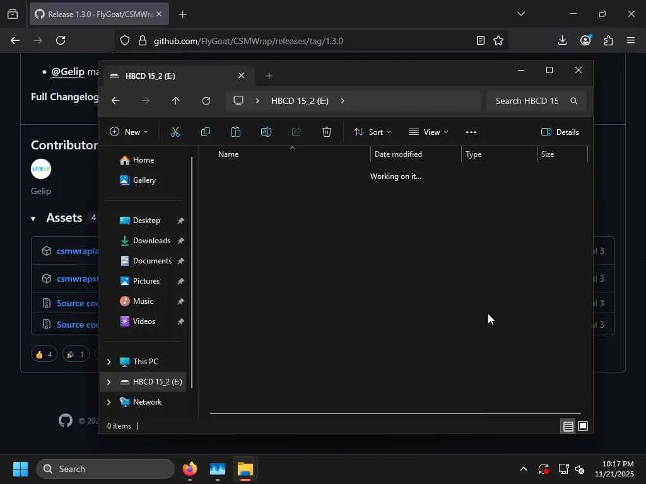The image size is (646, 484).
Task: Click the padlock site info icon
Action: 143,41
